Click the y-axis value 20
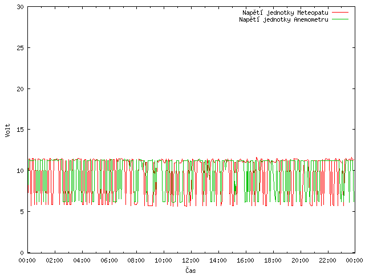Viewport: 365px width, 274px height. pyautogui.click(x=21, y=89)
